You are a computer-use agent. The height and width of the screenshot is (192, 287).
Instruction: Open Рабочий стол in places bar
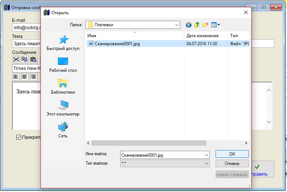click(63, 65)
